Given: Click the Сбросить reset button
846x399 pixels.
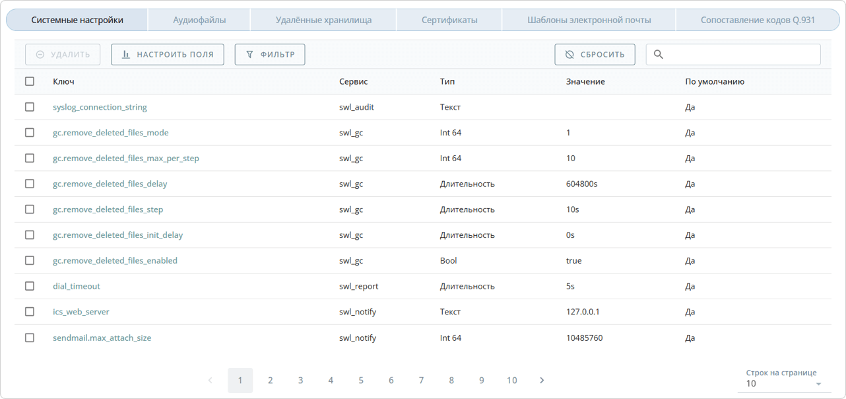Looking at the screenshot, I should tap(595, 54).
